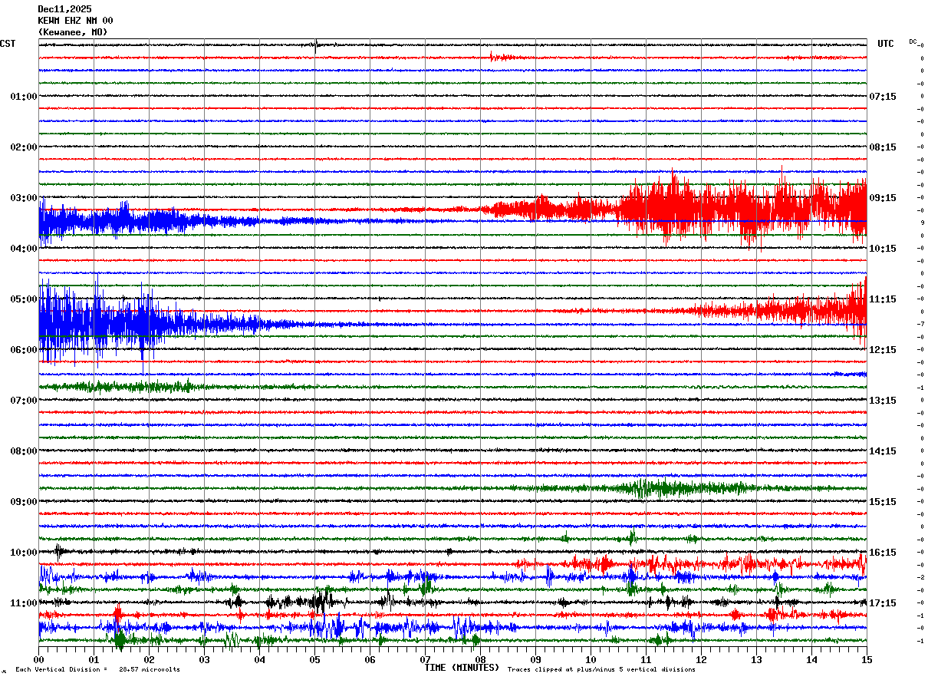928x680 pixels.
Task: Click minute tick label 04 on the axis
Action: pyautogui.click(x=259, y=659)
